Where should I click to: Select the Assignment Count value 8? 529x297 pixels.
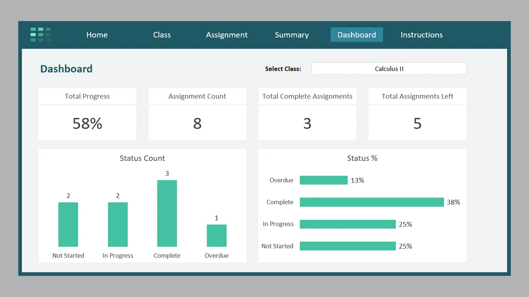click(x=197, y=123)
